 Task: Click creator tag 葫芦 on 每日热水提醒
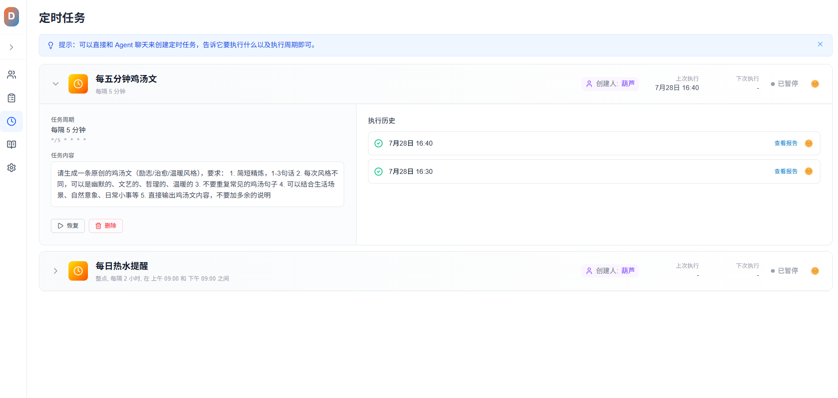(610, 271)
